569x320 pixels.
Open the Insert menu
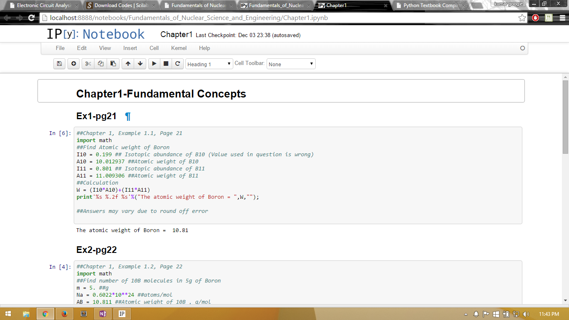point(130,48)
